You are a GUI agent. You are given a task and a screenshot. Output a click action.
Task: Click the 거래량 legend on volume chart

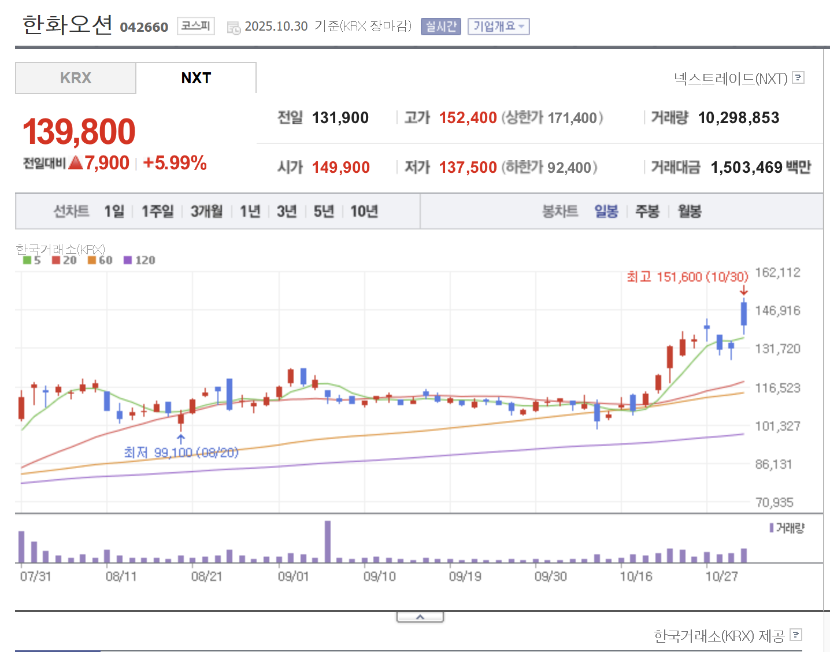(787, 528)
